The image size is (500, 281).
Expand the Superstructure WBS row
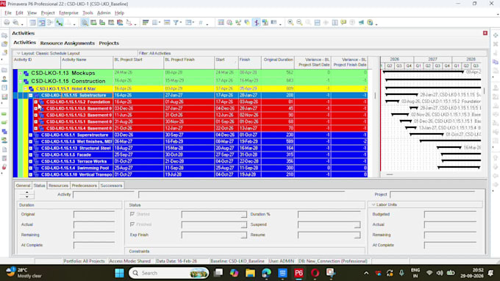click(31, 135)
